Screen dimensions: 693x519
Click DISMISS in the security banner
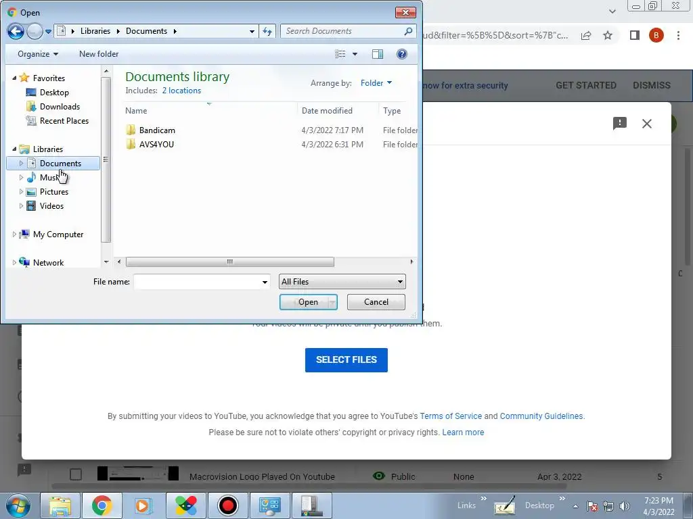652,85
